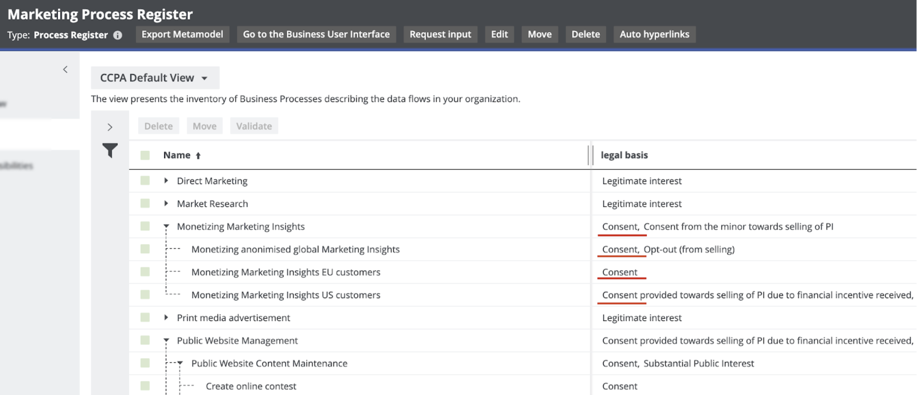The image size is (917, 395).
Task: Check the Print media advertisement checkbox
Action: [x=145, y=317]
